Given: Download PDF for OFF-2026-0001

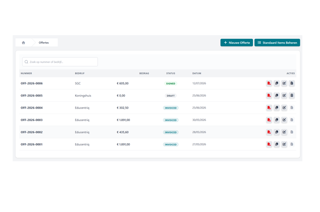Looking at the screenshot, I should pyautogui.click(x=269, y=144).
